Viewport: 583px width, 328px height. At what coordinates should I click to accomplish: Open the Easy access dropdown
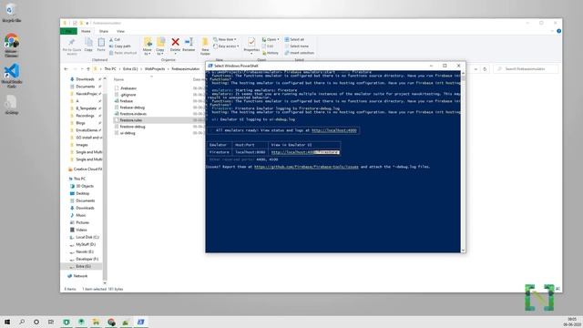click(226, 46)
